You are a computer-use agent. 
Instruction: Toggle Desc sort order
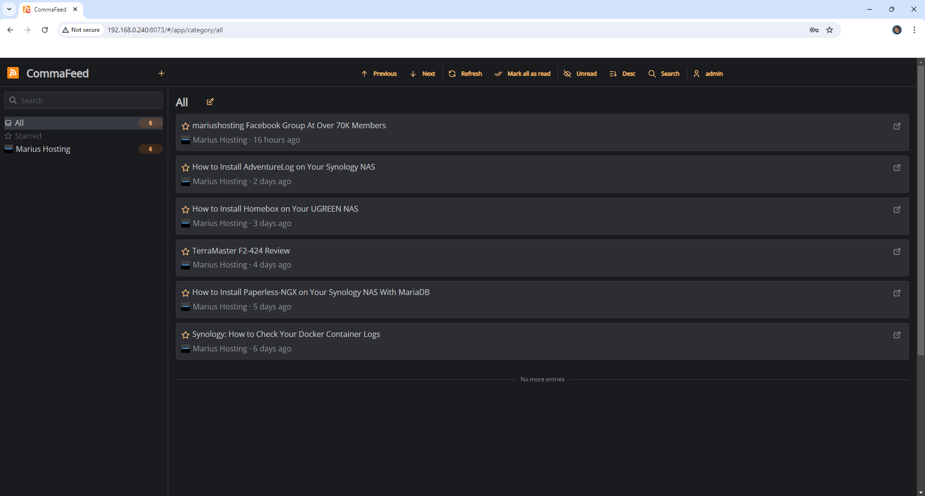622,74
